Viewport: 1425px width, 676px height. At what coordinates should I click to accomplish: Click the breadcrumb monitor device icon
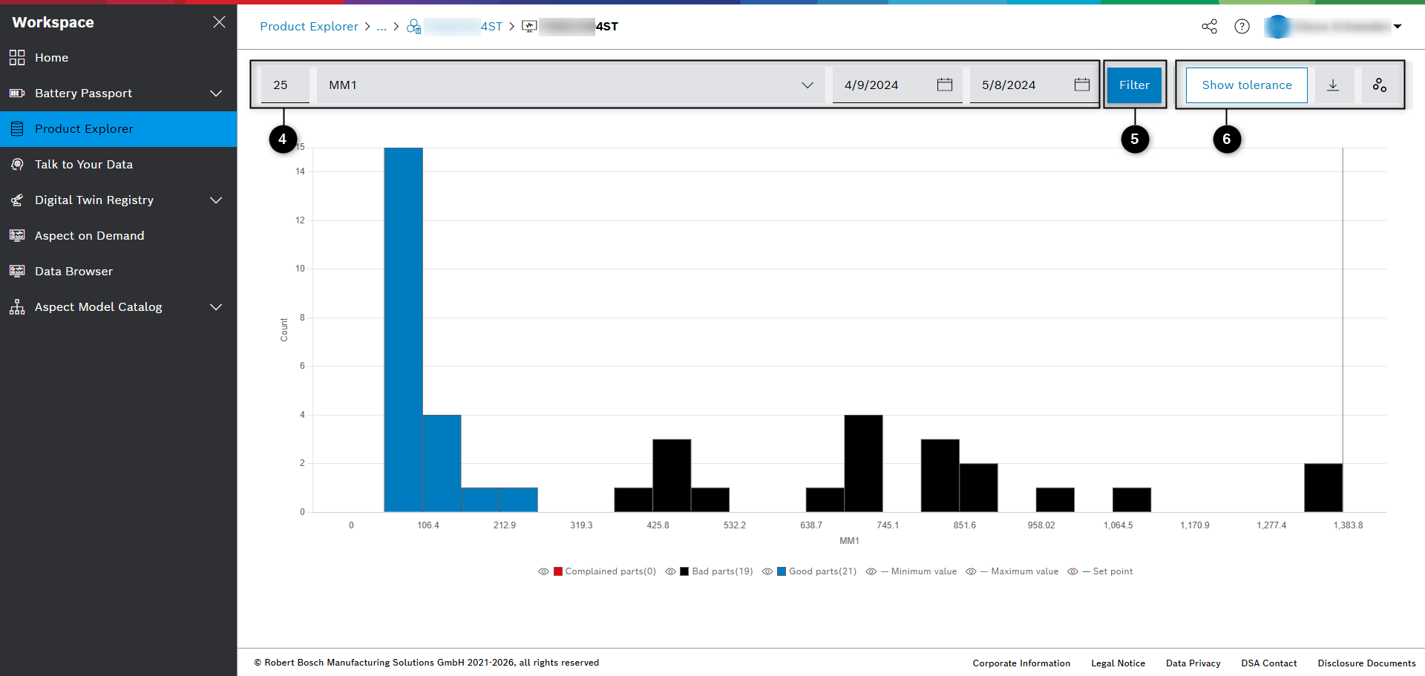[x=529, y=27]
